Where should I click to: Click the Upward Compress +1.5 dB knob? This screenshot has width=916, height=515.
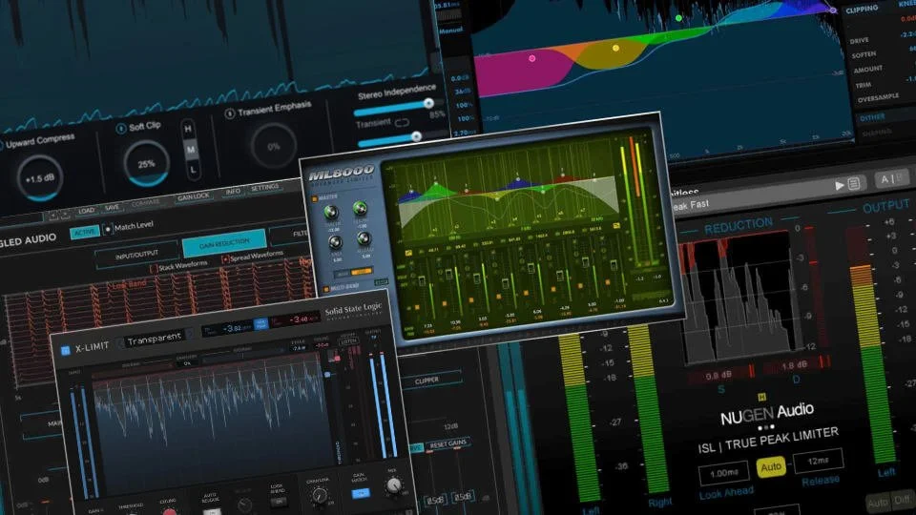click(40, 178)
